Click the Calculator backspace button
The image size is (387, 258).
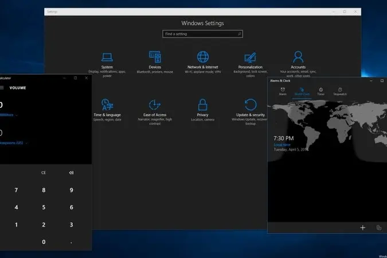(71, 173)
